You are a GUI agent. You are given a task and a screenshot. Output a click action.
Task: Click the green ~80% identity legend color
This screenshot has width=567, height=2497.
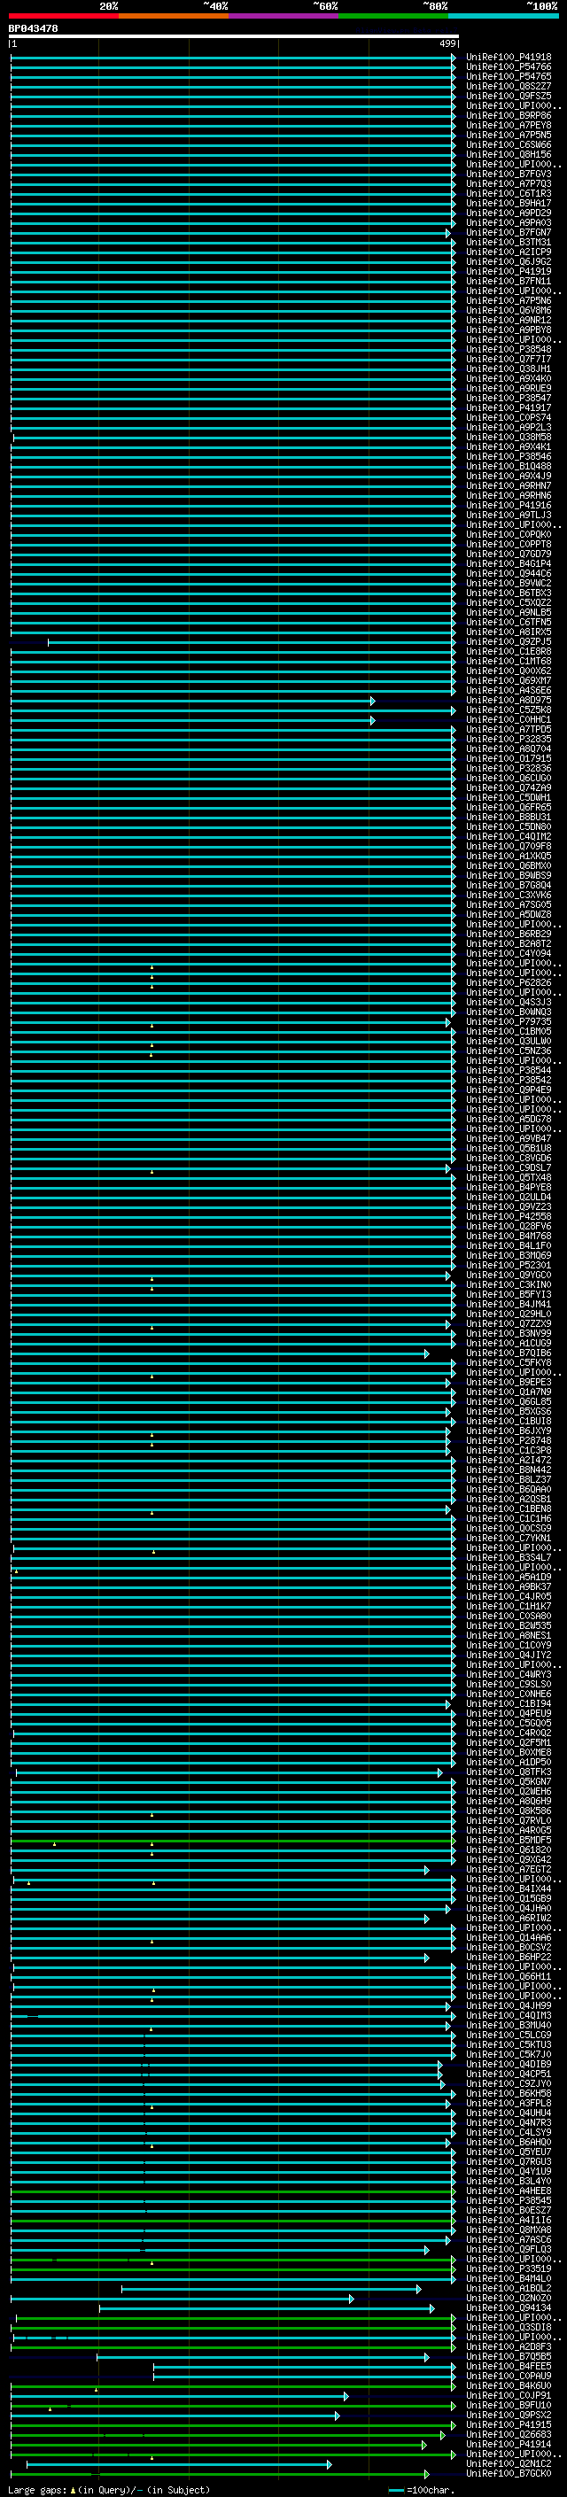pos(393,16)
